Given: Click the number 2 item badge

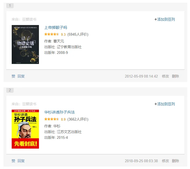Looking at the screenshot, I should coord(10,90).
